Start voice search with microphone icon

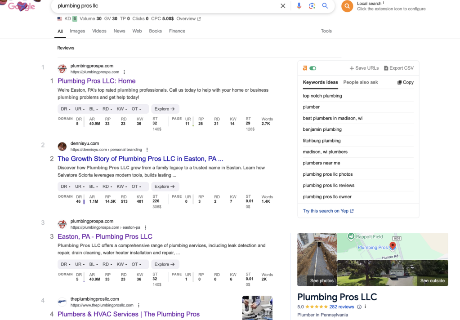click(x=299, y=6)
